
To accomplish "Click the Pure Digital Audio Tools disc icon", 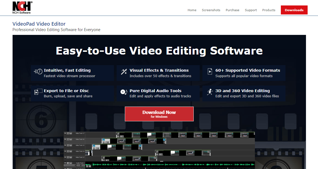I will click(x=124, y=92).
